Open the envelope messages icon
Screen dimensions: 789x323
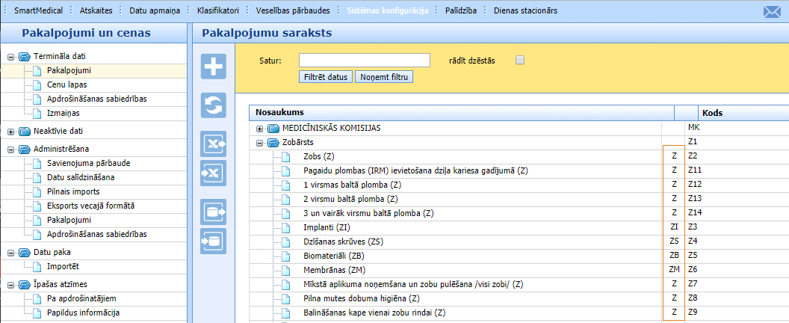coord(771,11)
